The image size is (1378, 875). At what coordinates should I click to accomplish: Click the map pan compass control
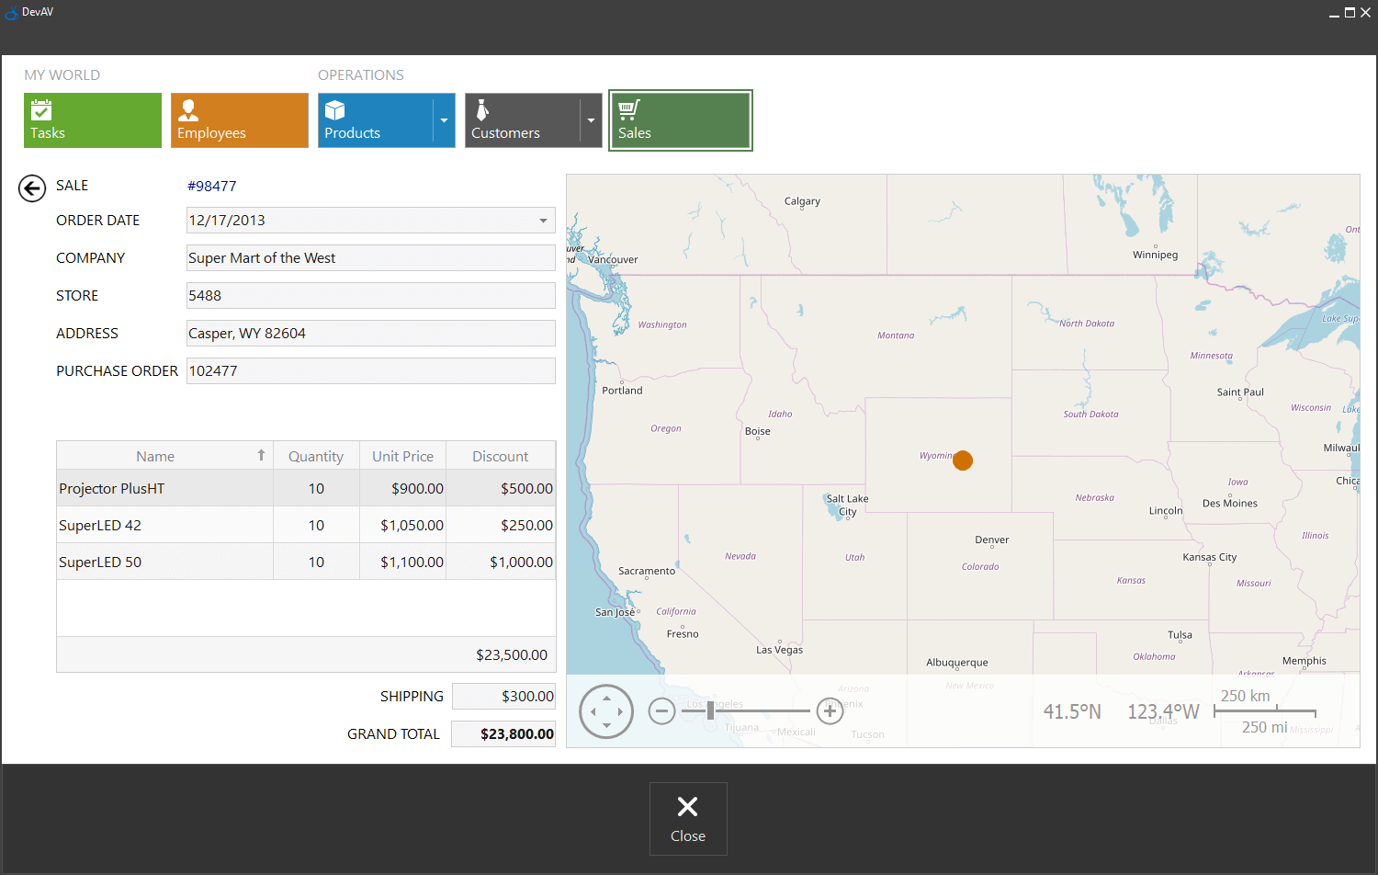pyautogui.click(x=606, y=710)
